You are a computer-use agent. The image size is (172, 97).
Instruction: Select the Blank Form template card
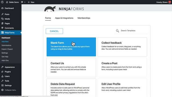pyautogui.click(x=71, y=47)
